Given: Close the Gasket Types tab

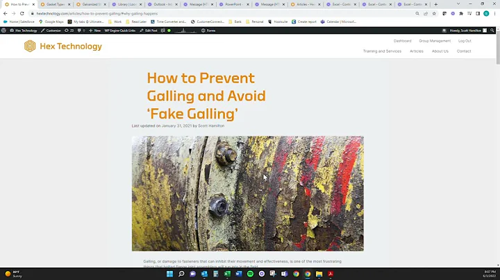Looking at the screenshot, I should point(69,4).
